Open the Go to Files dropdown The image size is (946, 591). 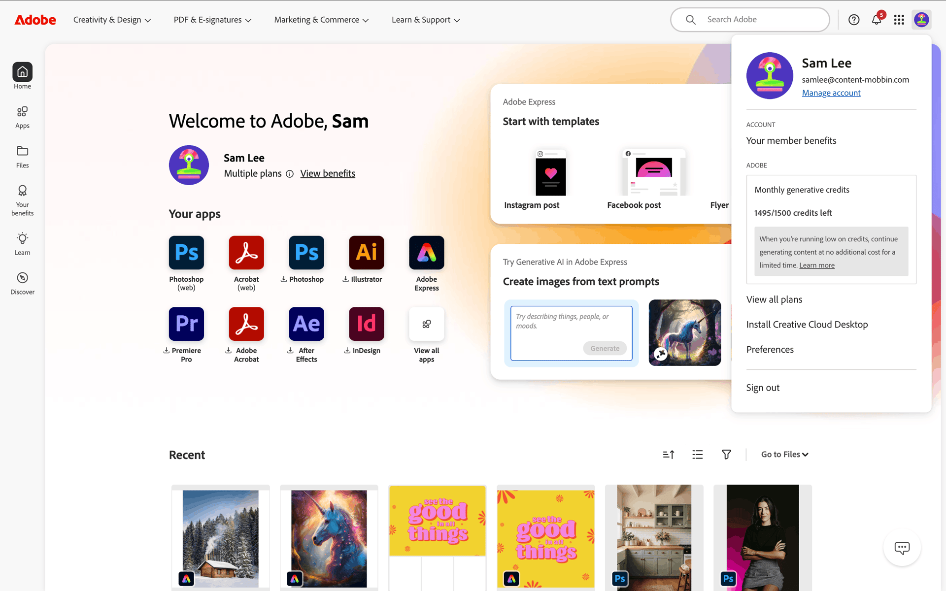tap(785, 455)
